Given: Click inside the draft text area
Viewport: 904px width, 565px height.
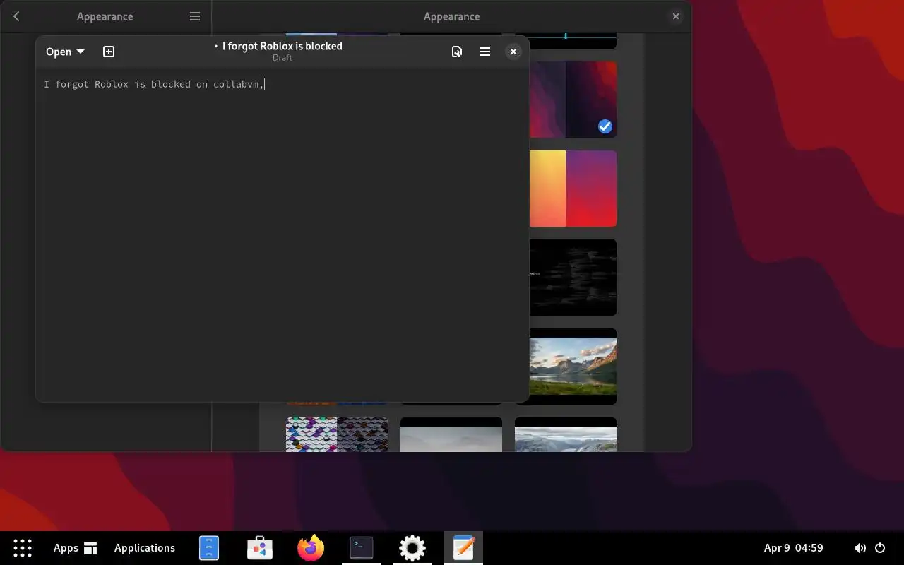Looking at the screenshot, I should (x=282, y=234).
